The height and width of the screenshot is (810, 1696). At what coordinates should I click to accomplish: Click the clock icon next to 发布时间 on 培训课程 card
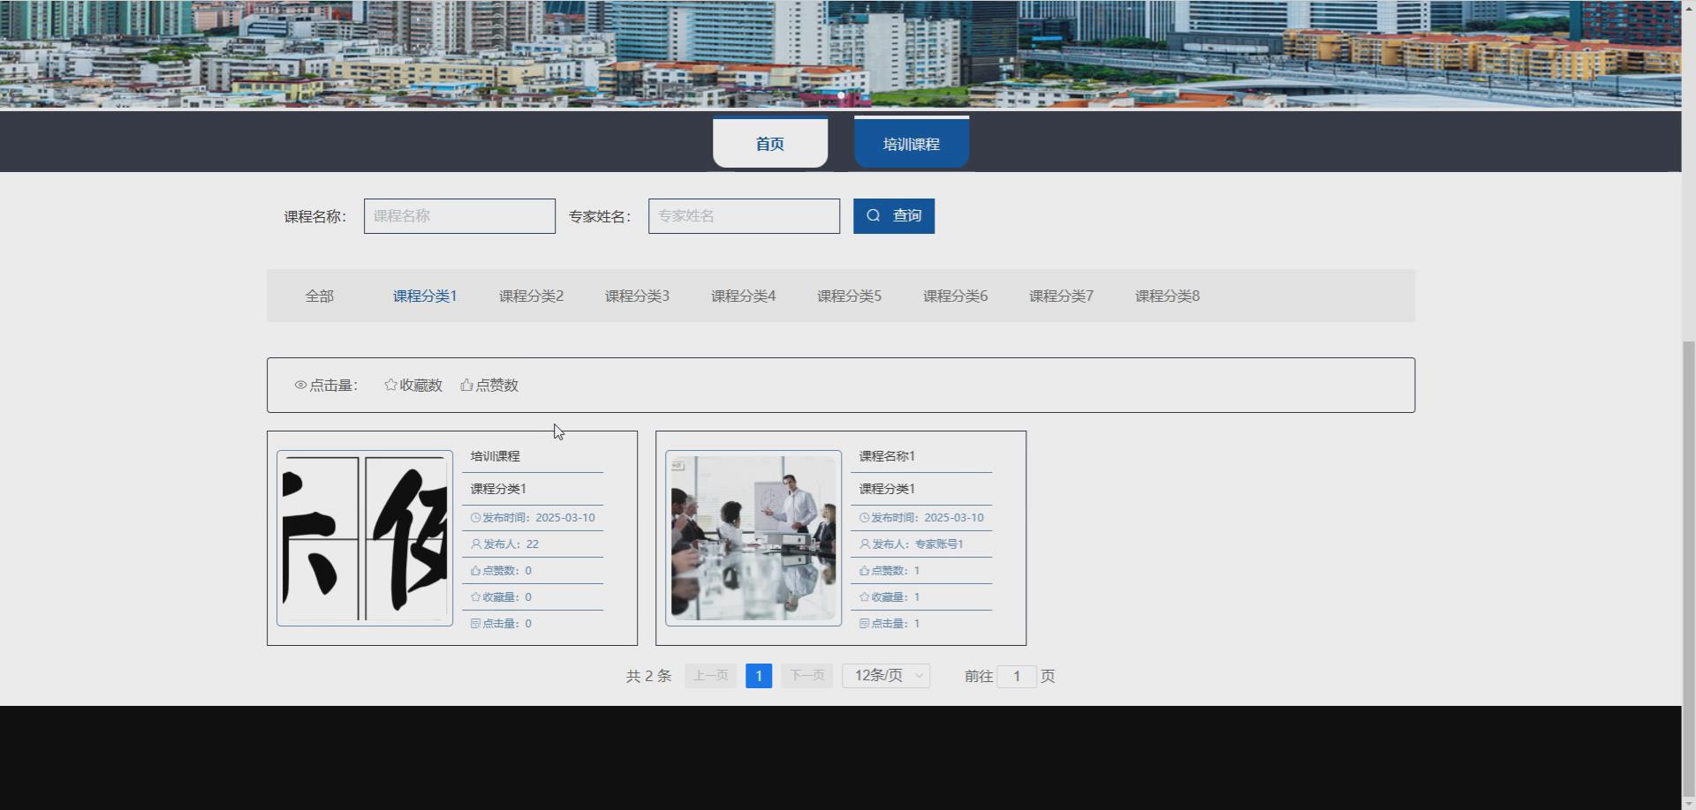pos(476,518)
